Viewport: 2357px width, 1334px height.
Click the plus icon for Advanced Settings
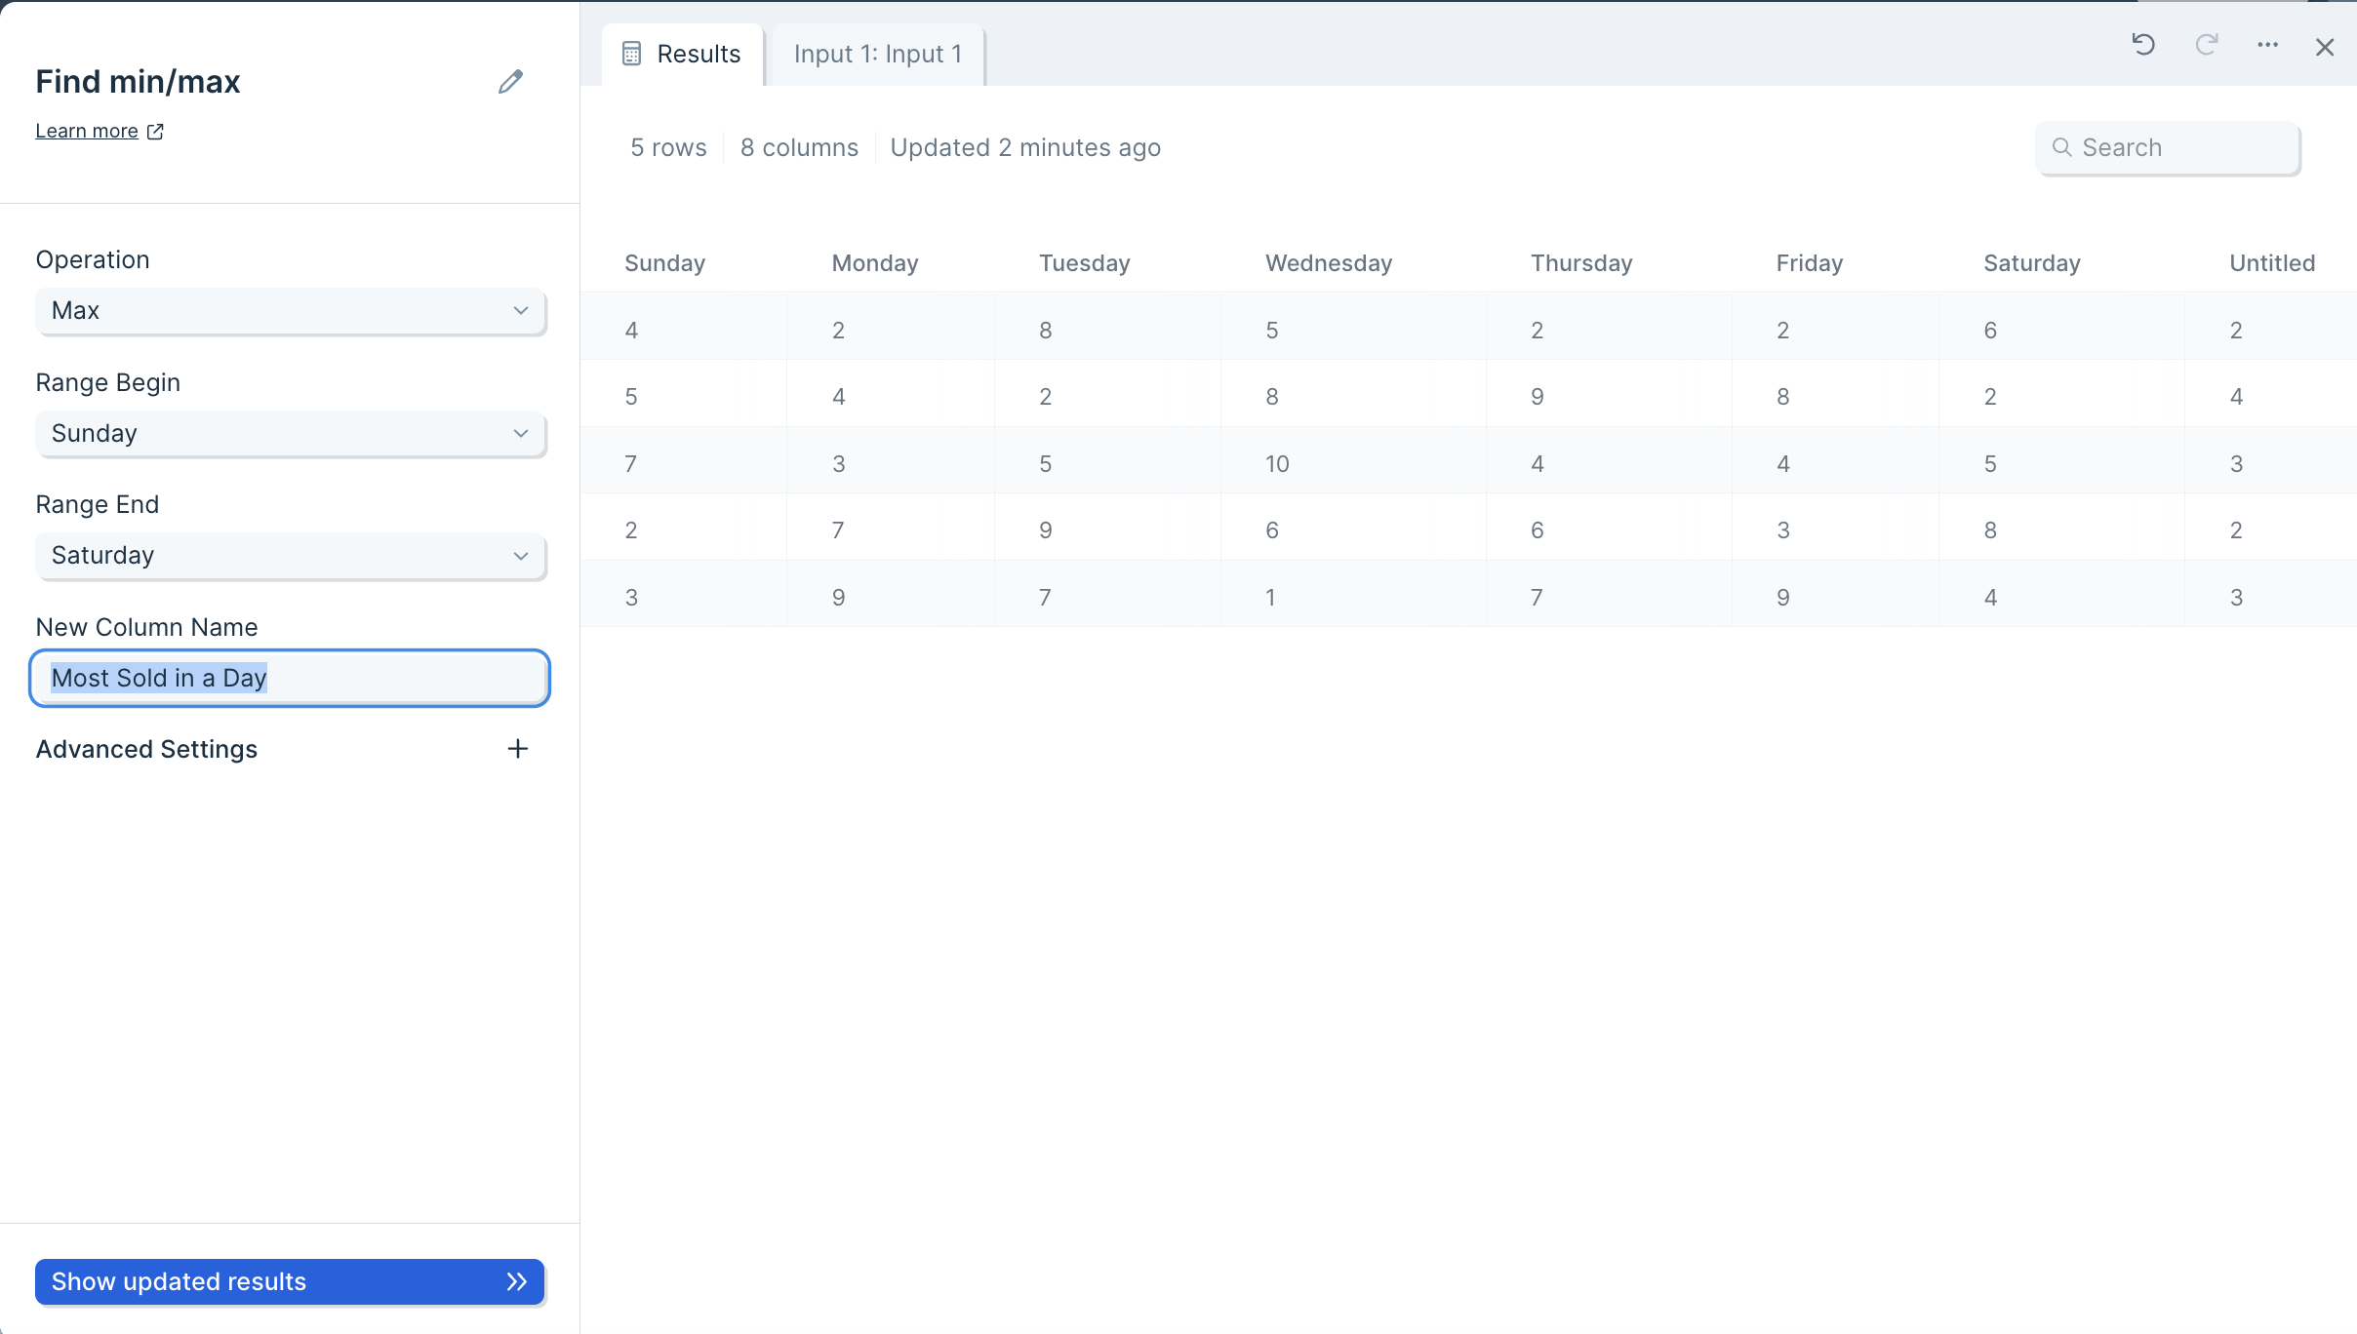click(518, 748)
